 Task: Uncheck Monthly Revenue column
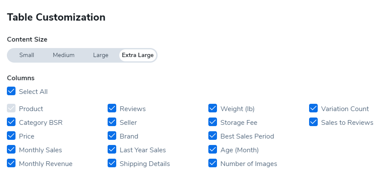pyautogui.click(x=11, y=163)
